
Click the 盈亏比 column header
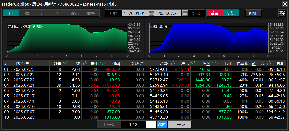pos(257,63)
